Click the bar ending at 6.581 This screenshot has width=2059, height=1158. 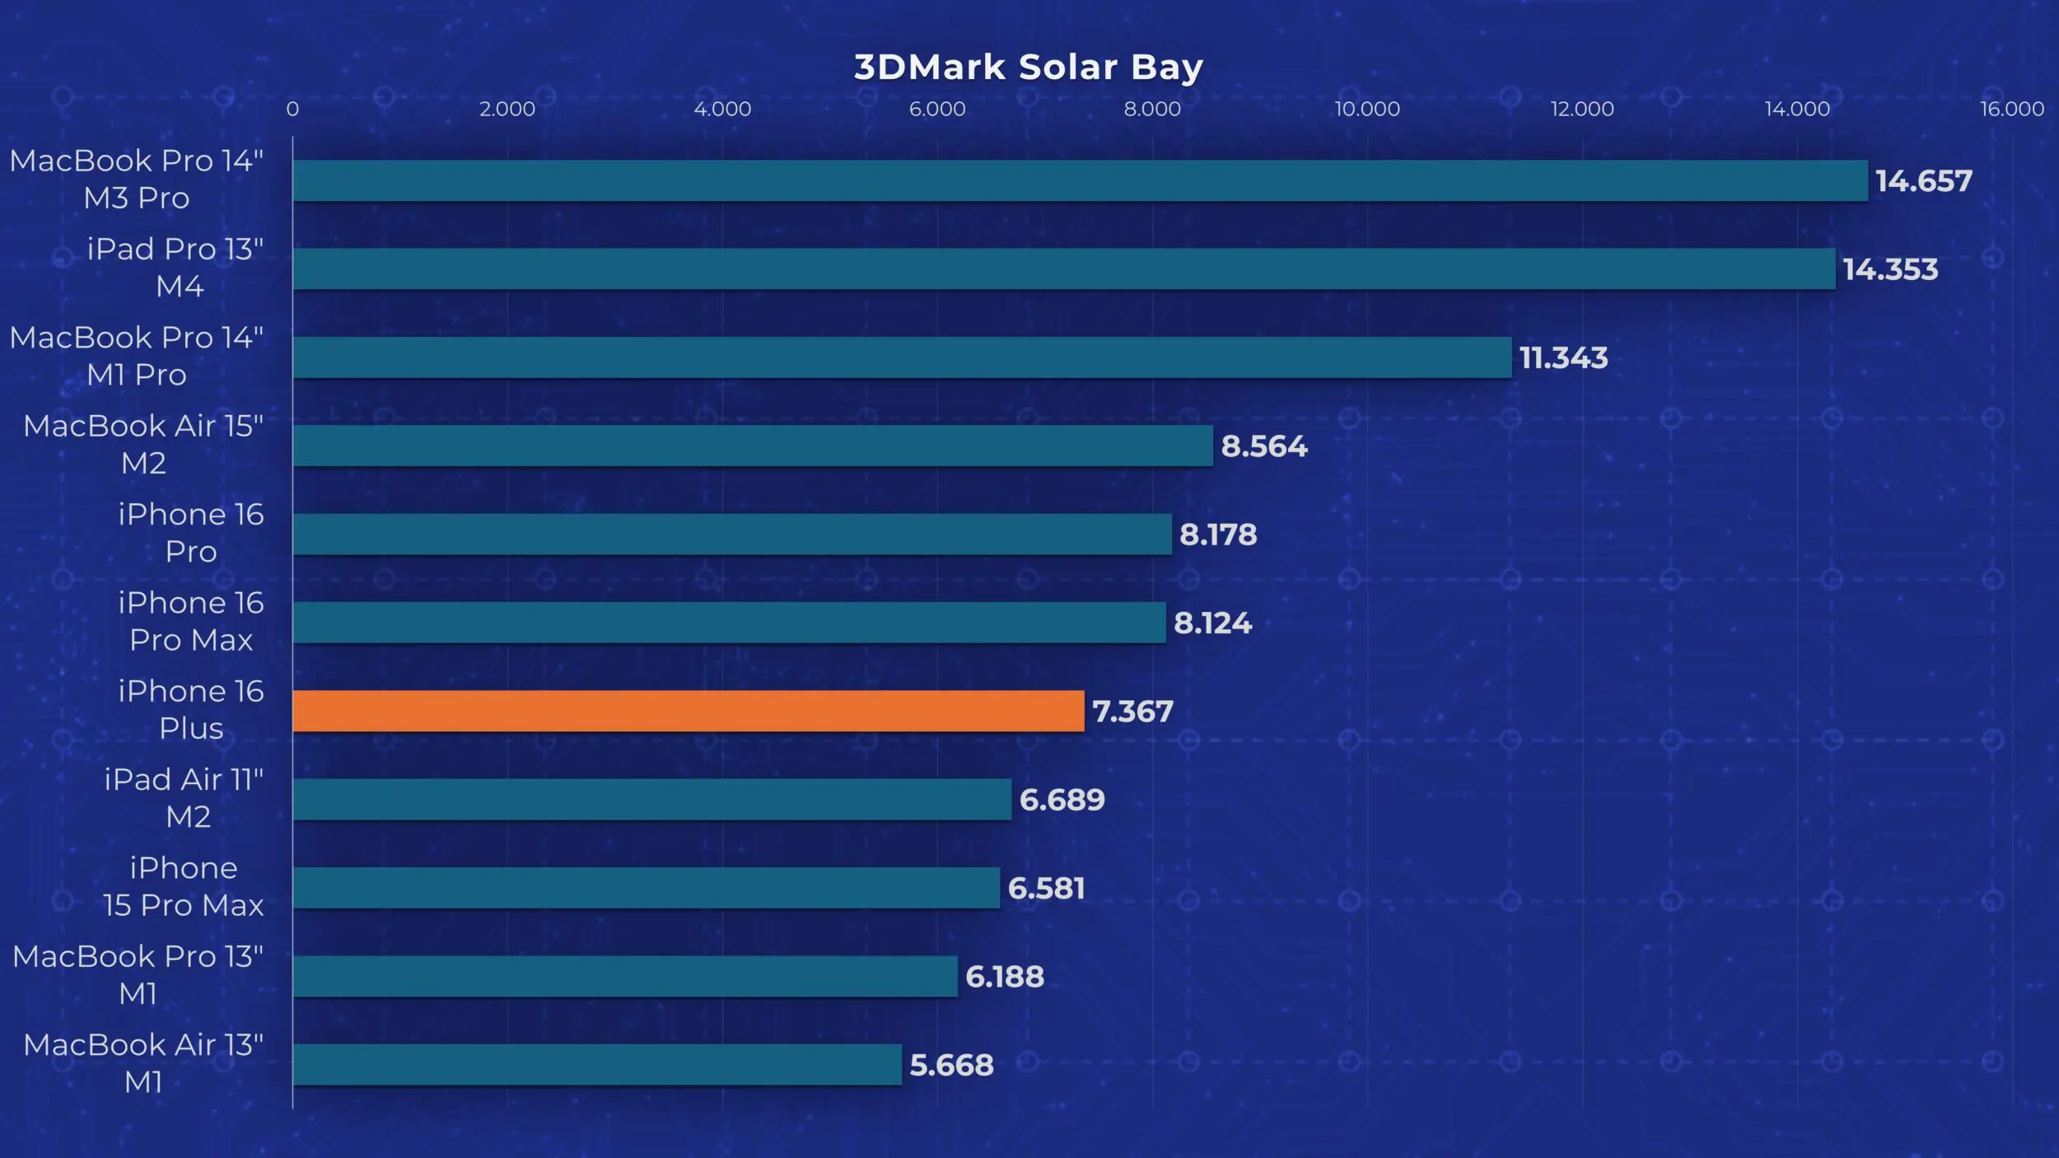pyautogui.click(x=647, y=888)
